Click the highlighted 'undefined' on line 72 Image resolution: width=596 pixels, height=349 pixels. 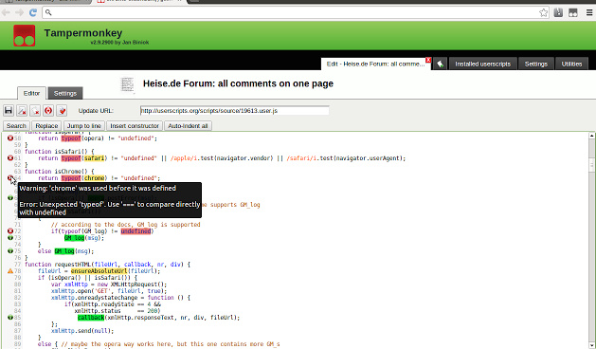tap(135, 231)
